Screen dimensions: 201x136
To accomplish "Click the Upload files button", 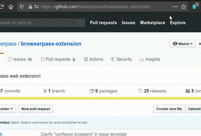I will tap(193, 109).
